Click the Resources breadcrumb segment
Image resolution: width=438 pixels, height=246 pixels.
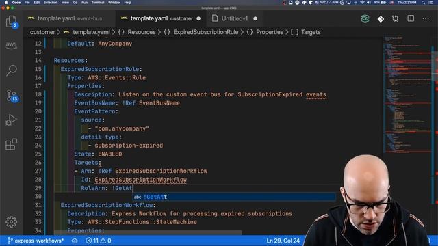click(x=142, y=32)
